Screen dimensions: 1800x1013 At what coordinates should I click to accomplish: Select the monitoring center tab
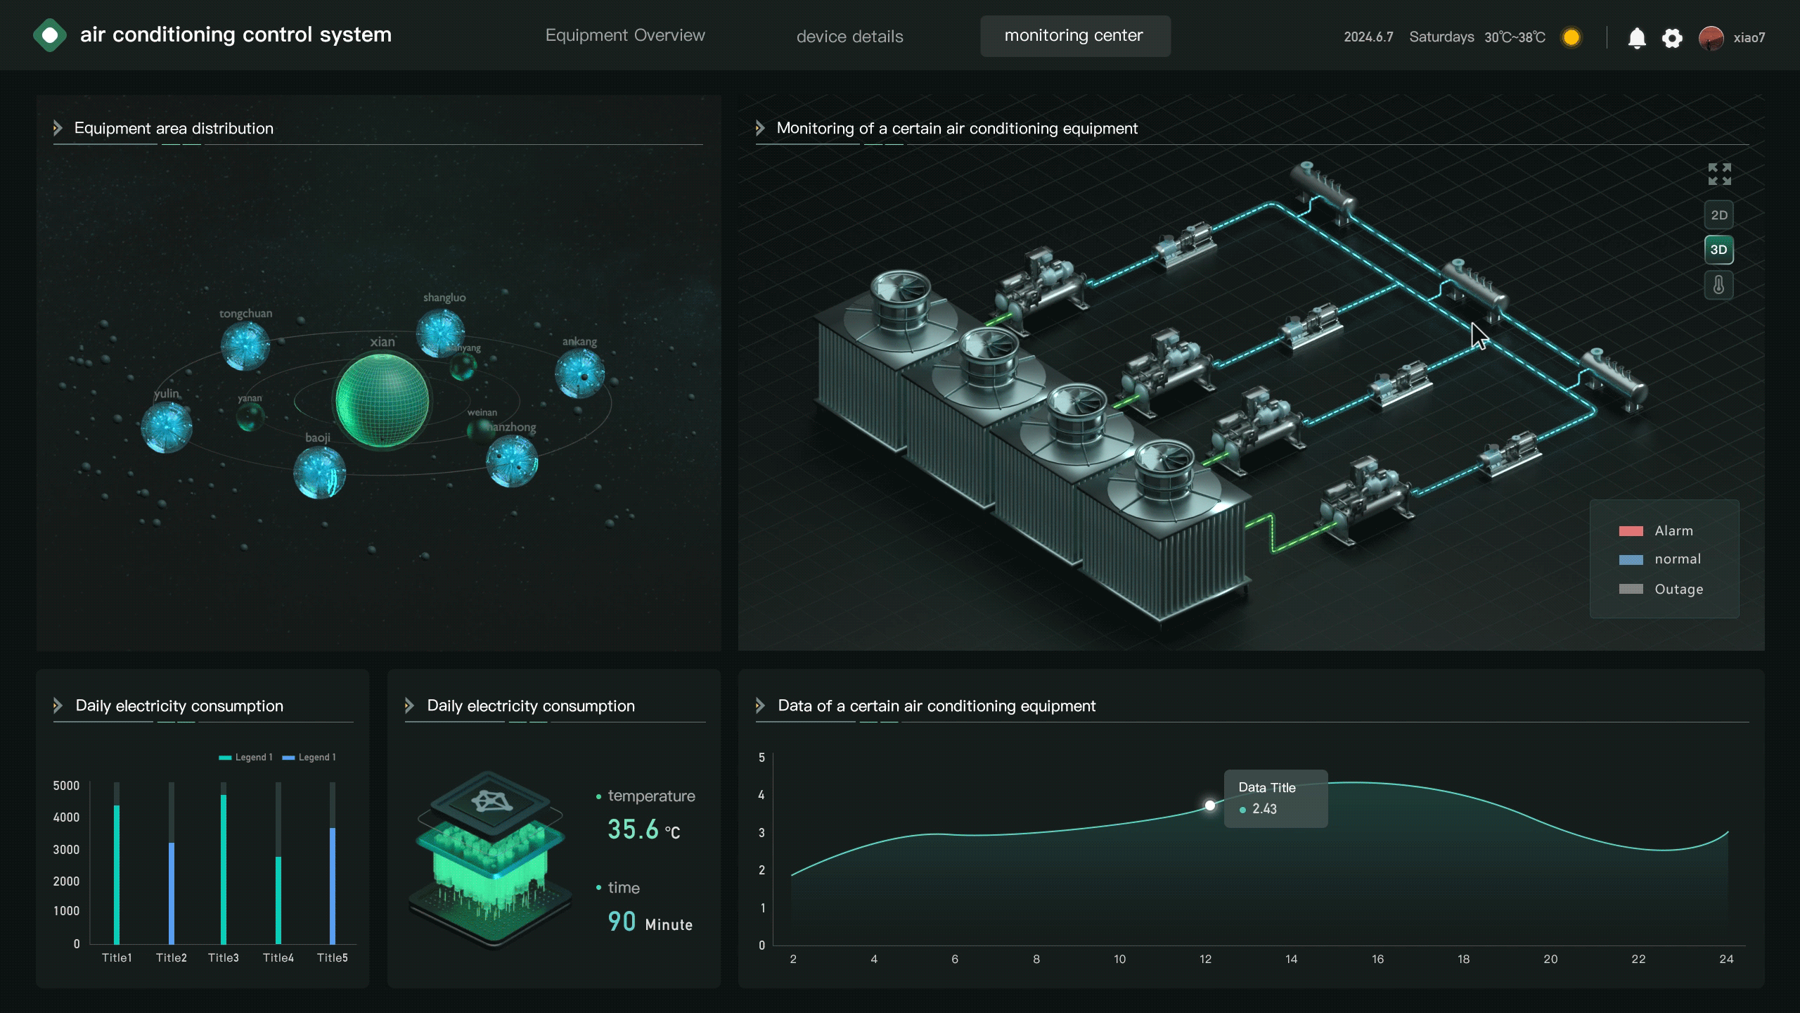1075,36
